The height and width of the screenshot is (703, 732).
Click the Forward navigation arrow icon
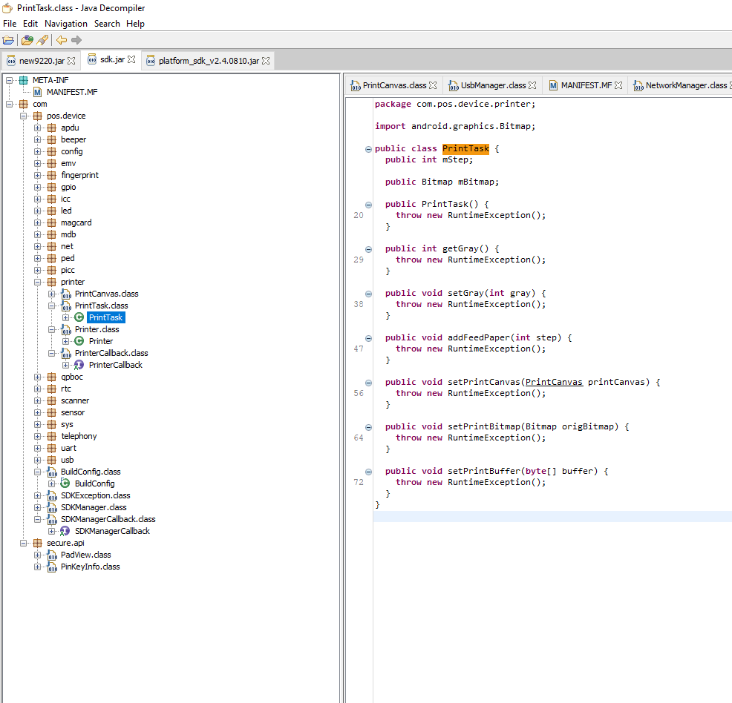[x=76, y=40]
